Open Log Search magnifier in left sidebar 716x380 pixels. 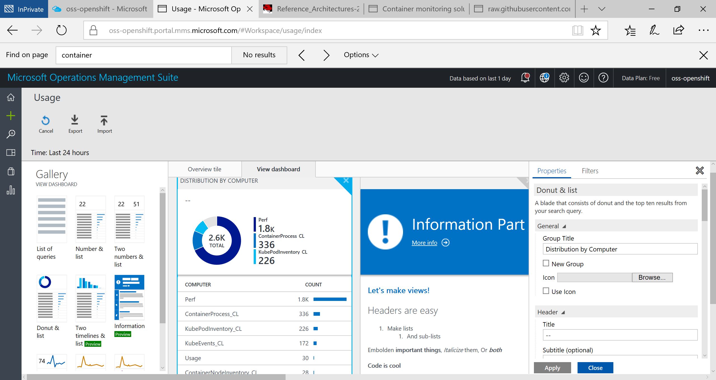[11, 134]
